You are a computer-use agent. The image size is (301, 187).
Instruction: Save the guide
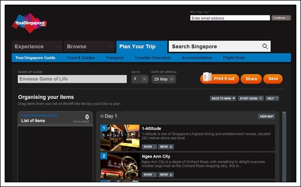[273, 79]
